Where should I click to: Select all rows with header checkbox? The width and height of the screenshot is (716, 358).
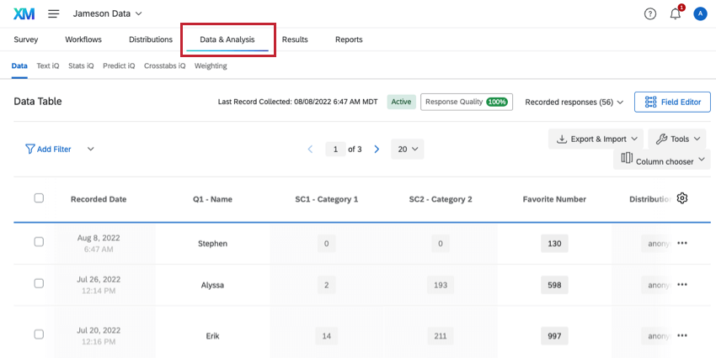click(39, 198)
